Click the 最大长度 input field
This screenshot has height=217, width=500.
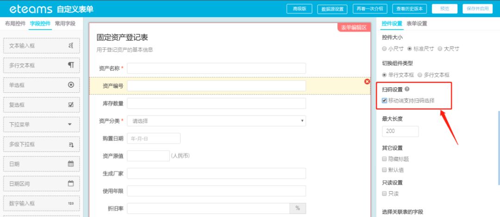coord(400,131)
